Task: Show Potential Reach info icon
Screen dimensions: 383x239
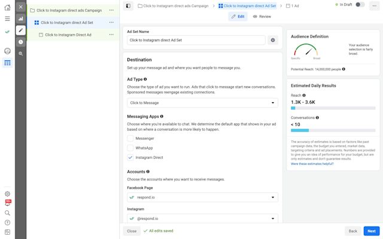Action: pos(344,69)
